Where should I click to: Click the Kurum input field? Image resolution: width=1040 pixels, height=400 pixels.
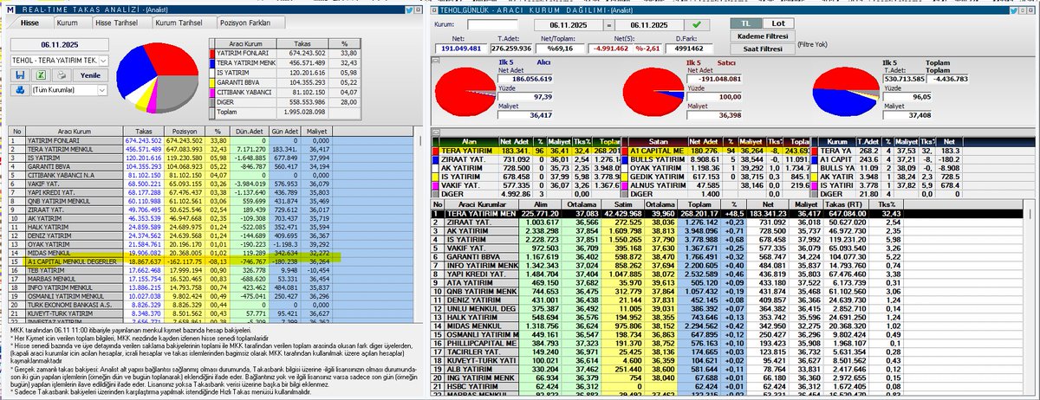491,25
